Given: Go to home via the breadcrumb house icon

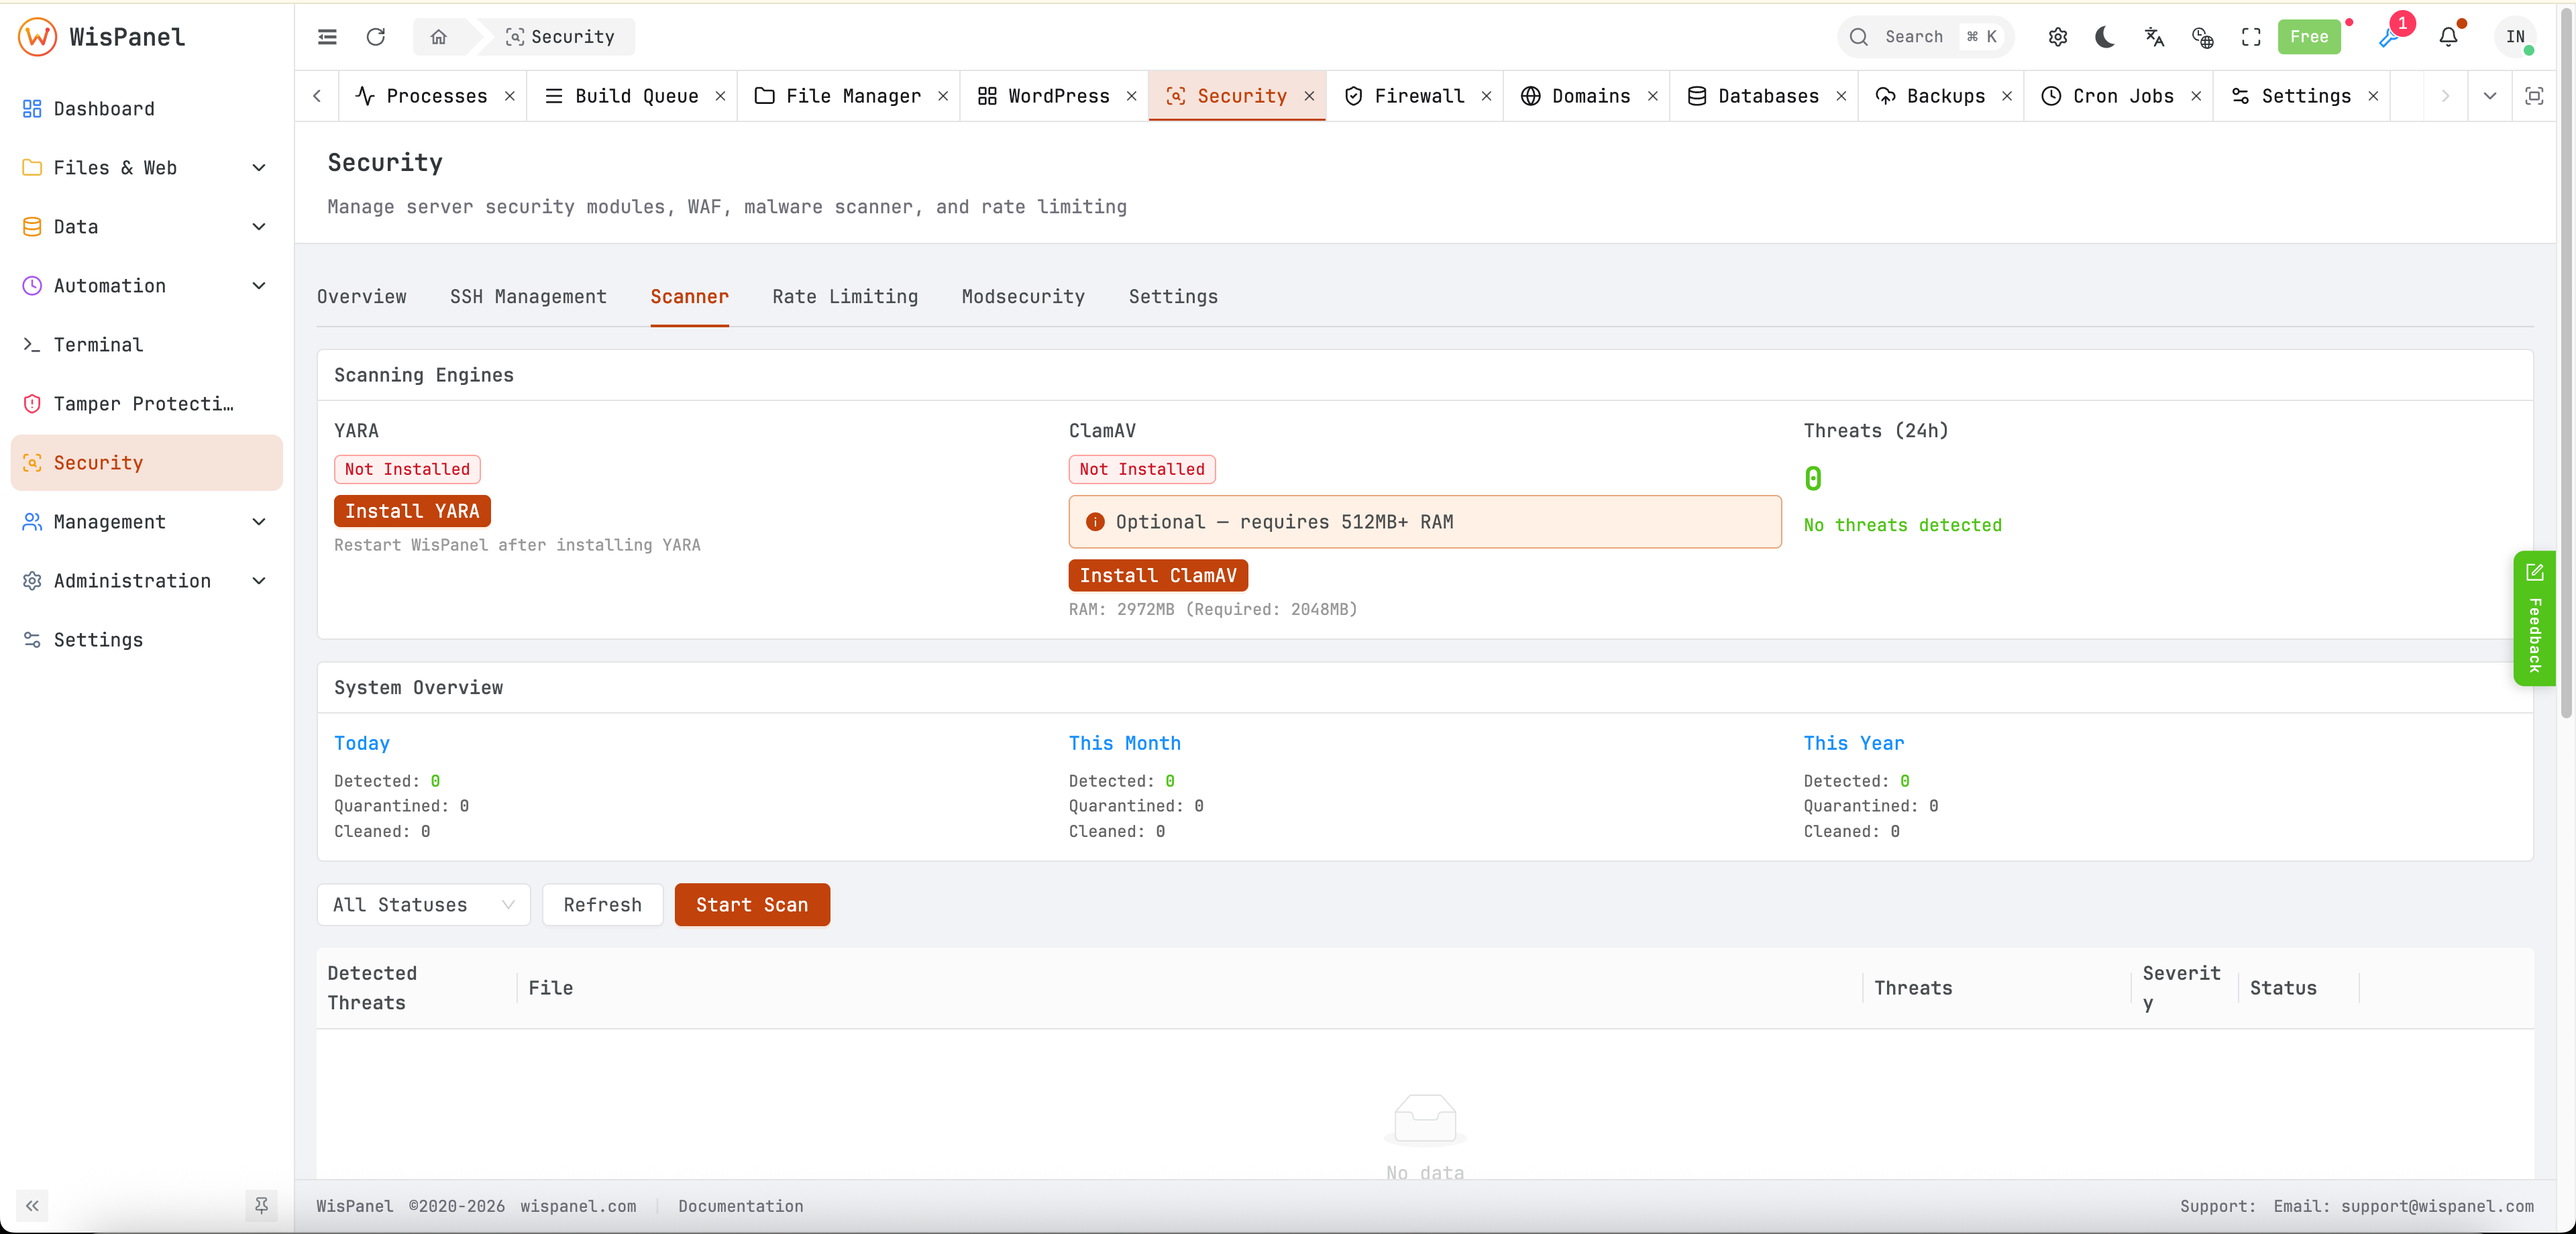Looking at the screenshot, I should 438,37.
